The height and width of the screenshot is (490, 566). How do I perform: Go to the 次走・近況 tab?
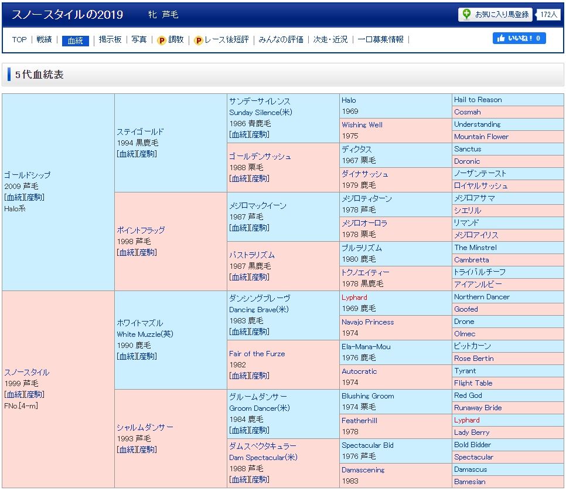pos(330,39)
